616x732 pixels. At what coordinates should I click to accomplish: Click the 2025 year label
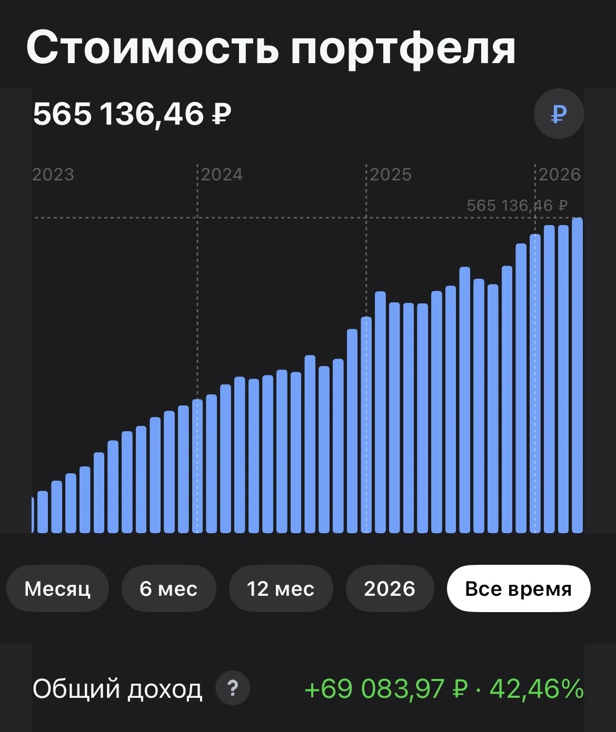[x=391, y=175]
